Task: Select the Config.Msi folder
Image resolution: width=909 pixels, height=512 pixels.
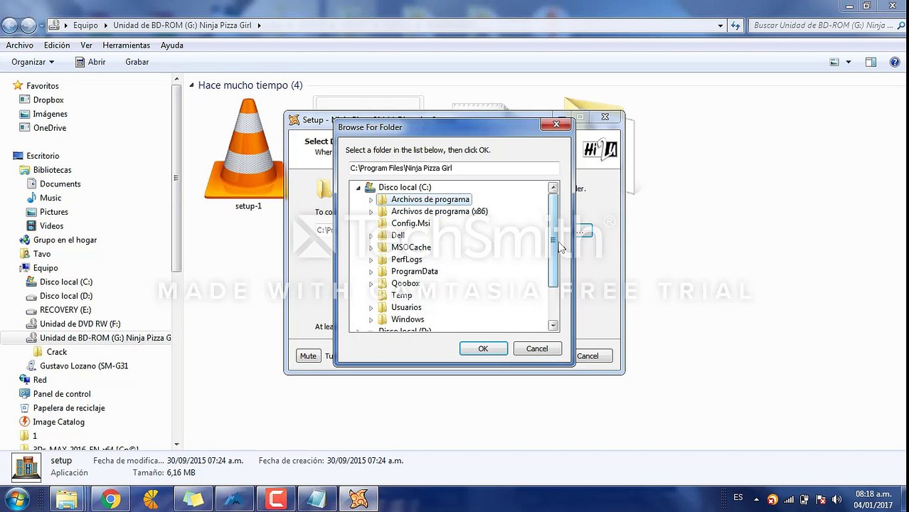Action: 410,223
